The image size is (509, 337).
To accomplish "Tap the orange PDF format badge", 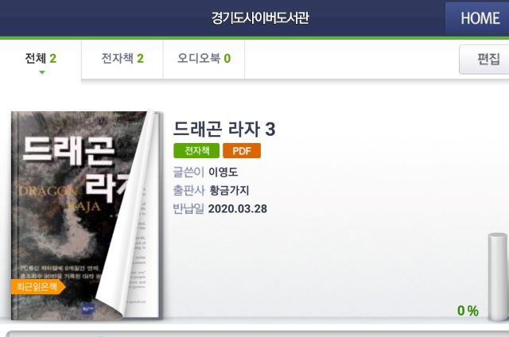I will (242, 151).
